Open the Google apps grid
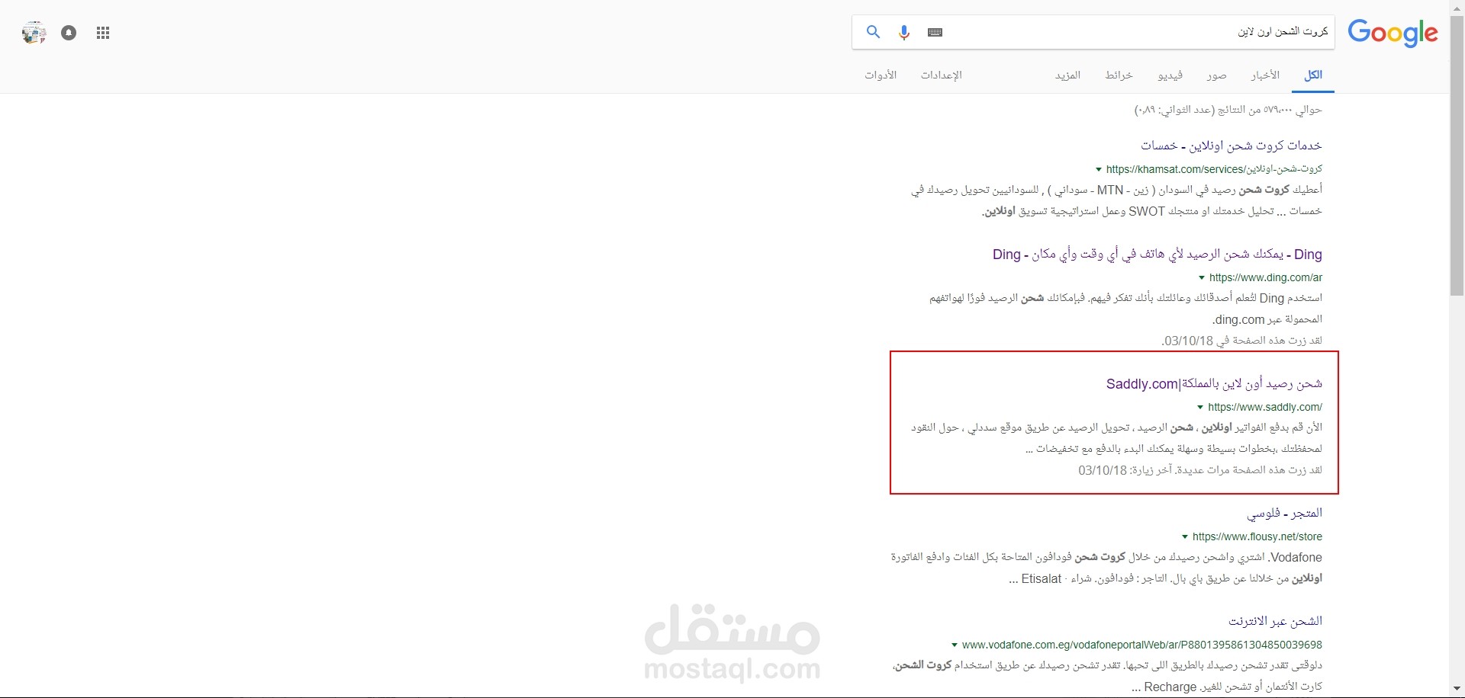 pos(103,33)
